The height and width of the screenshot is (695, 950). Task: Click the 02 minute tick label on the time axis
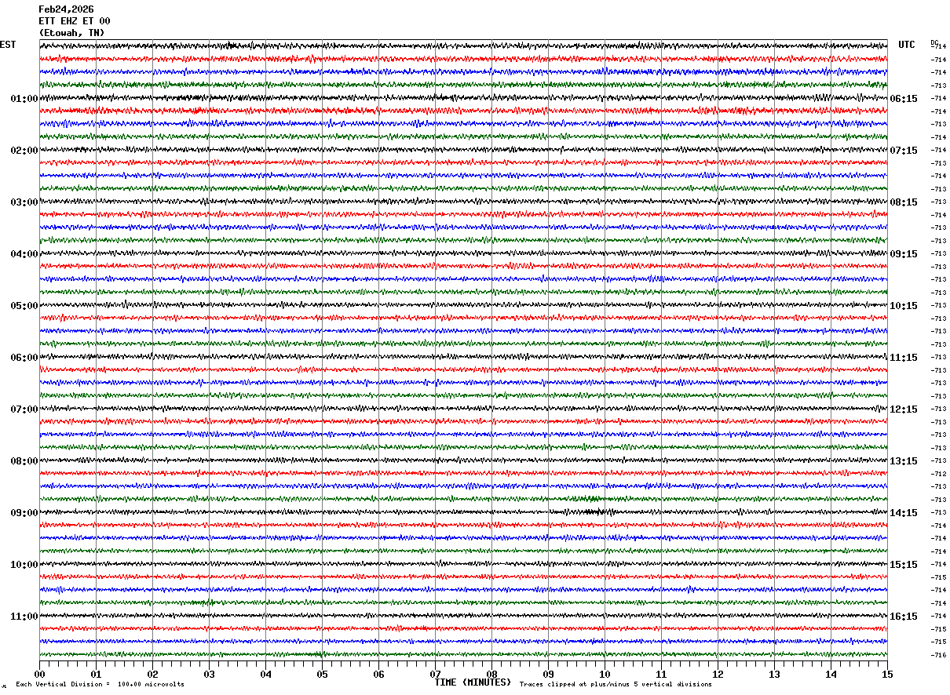pos(152,674)
